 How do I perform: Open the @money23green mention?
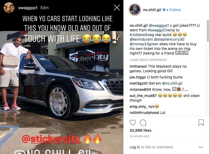click(144, 44)
